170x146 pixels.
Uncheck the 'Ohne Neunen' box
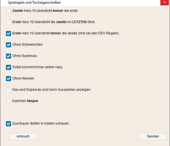point(8,79)
